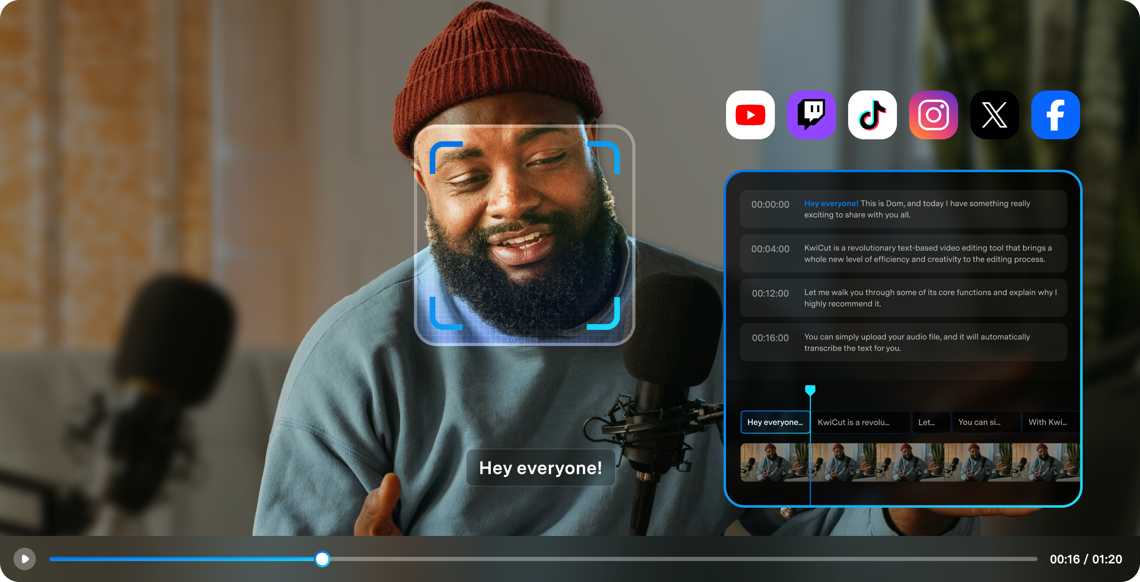1140x582 pixels.
Task: Click the YouTube icon
Action: (750, 115)
